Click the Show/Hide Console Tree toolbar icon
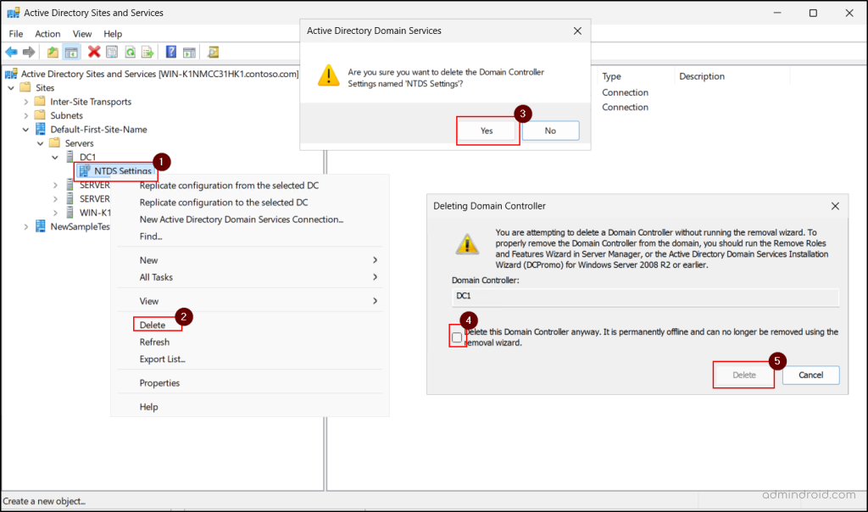This screenshot has height=512, width=868. (x=70, y=52)
